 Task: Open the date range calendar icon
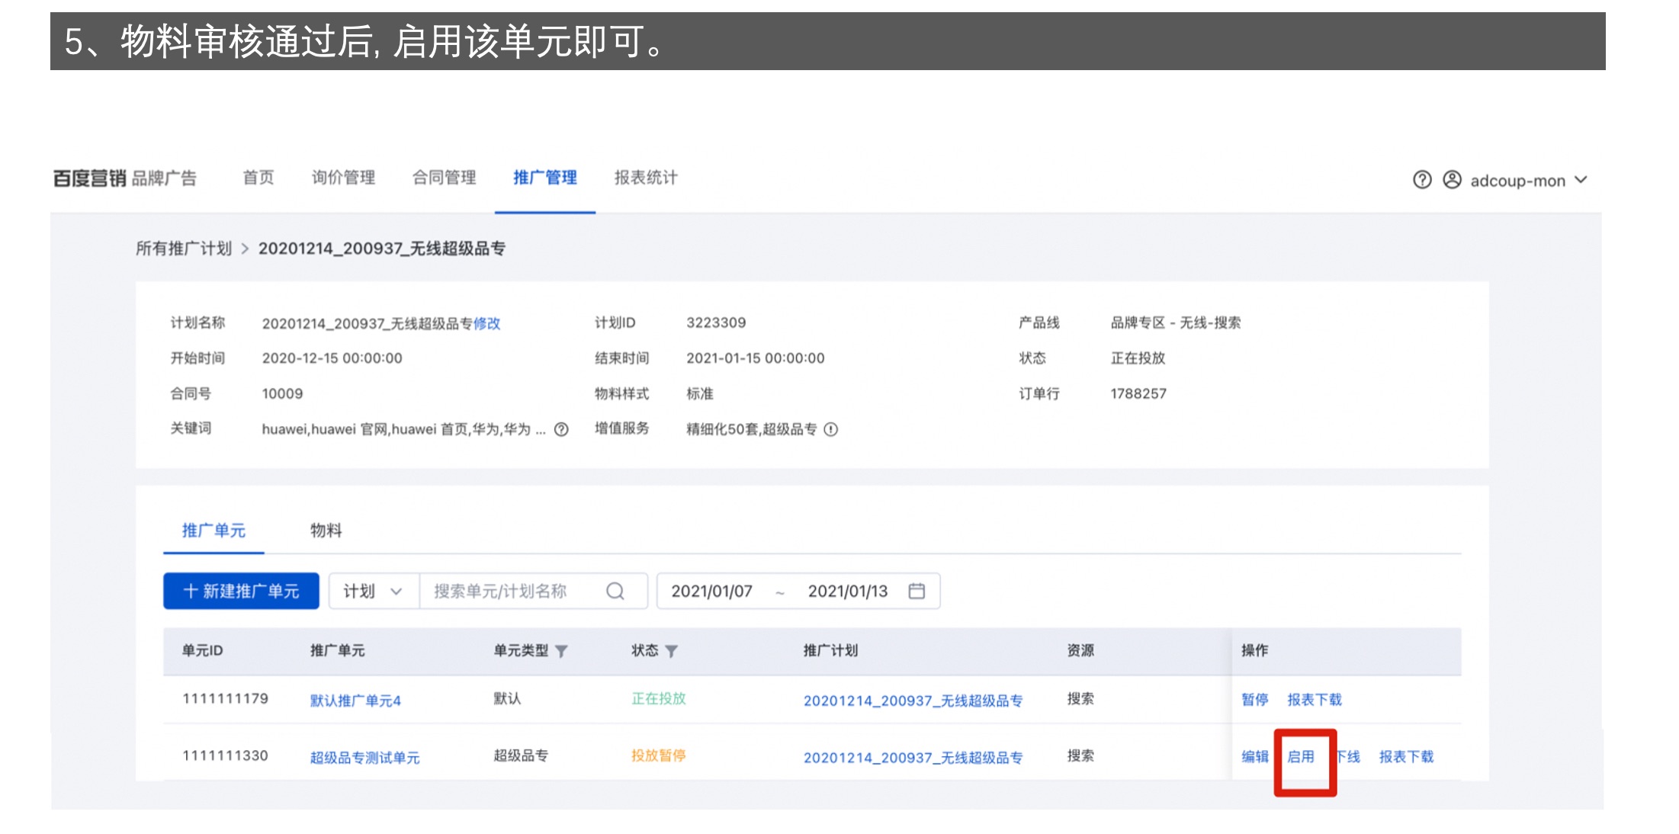click(917, 591)
